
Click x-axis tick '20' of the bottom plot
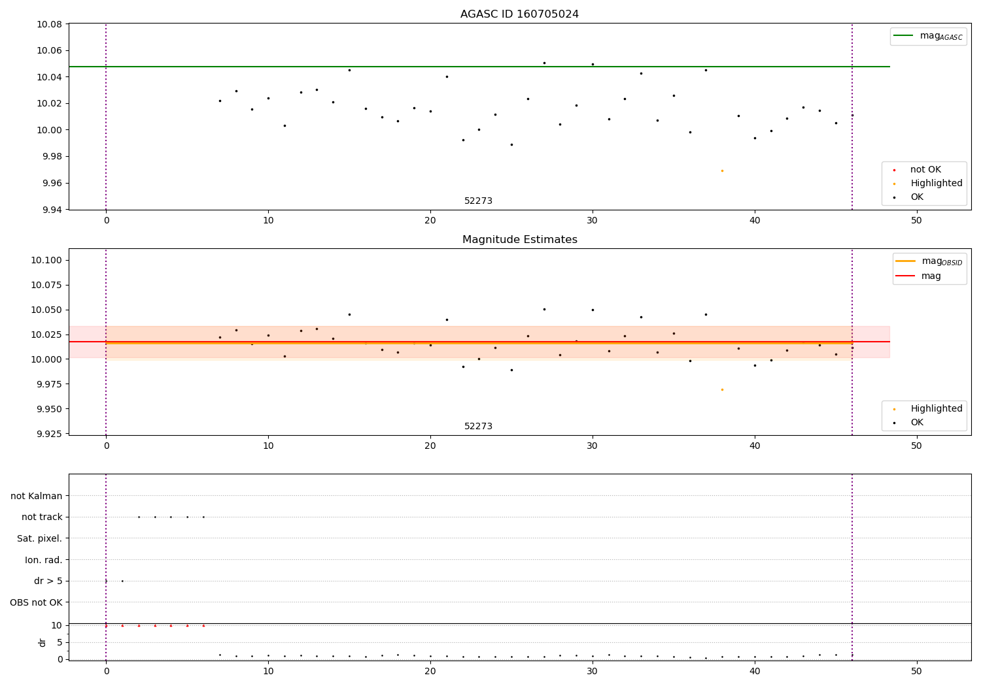[430, 672]
